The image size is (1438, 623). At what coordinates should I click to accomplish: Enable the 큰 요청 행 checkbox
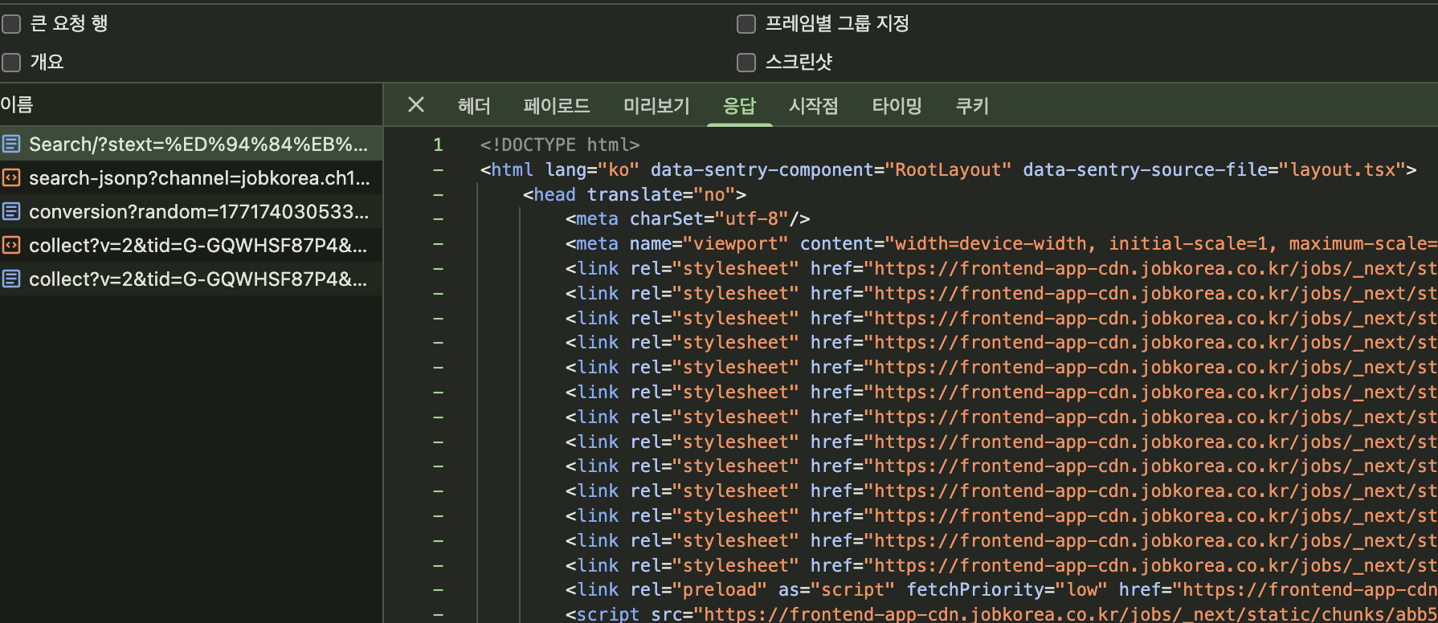pos(11,24)
